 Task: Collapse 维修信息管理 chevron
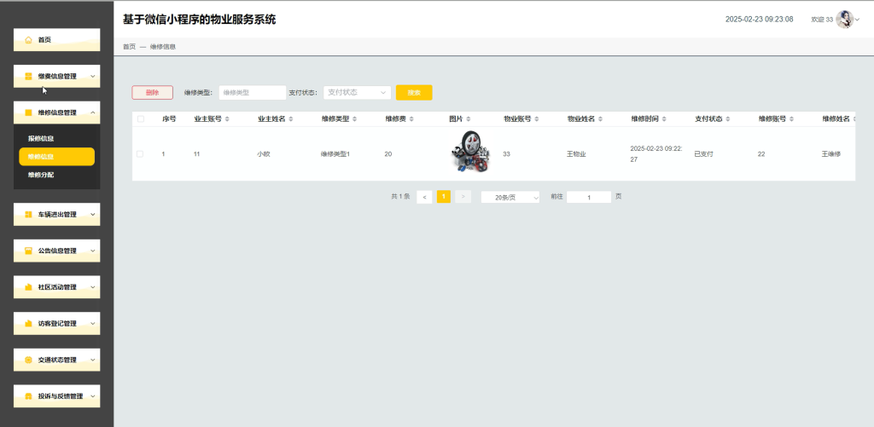click(x=92, y=113)
